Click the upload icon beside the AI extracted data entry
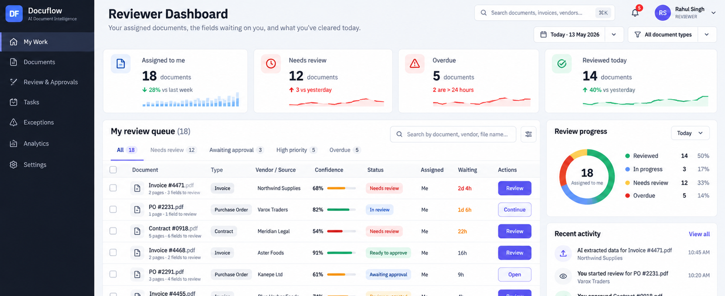This screenshot has width=725, height=296. 563,253
